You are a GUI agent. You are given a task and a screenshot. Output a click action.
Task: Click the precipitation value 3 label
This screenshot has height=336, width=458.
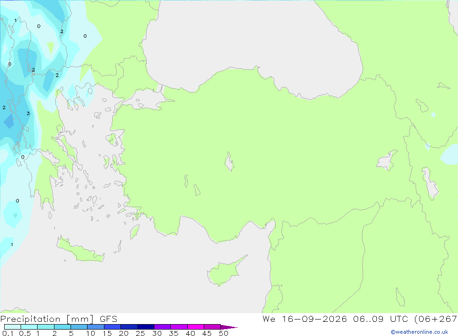tap(28, 114)
